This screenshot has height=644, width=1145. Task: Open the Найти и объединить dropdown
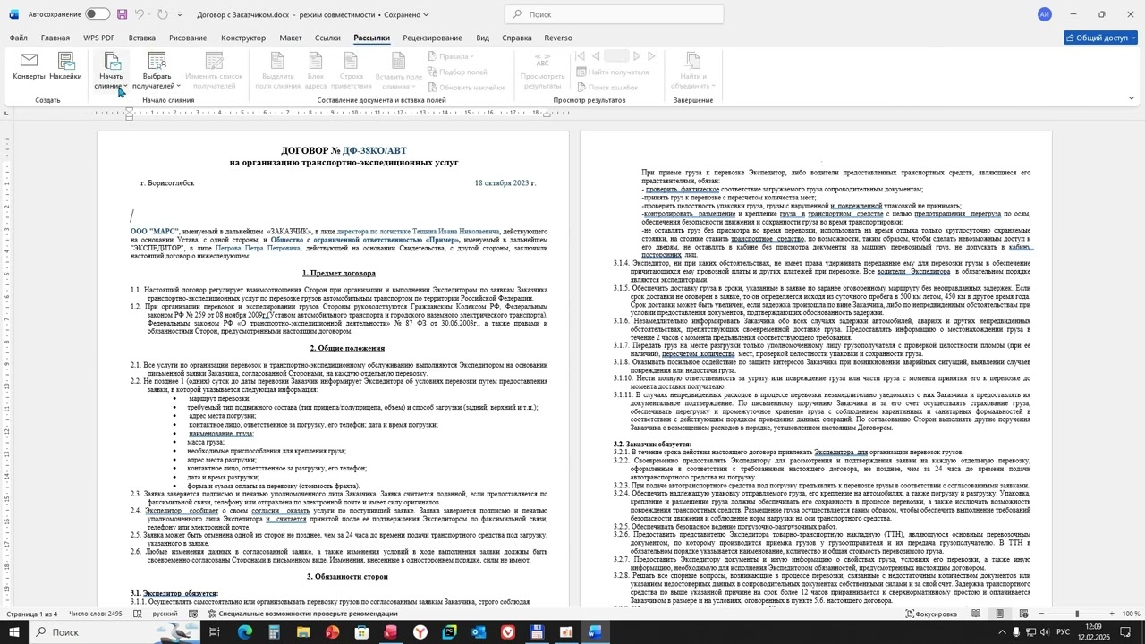pos(692,71)
